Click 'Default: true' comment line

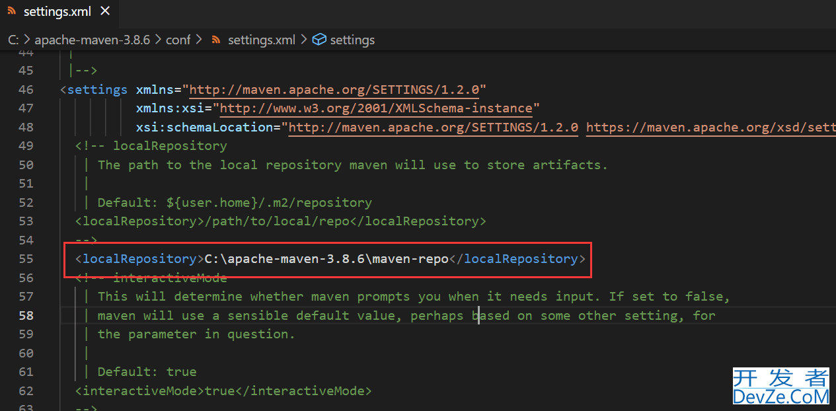point(147,371)
